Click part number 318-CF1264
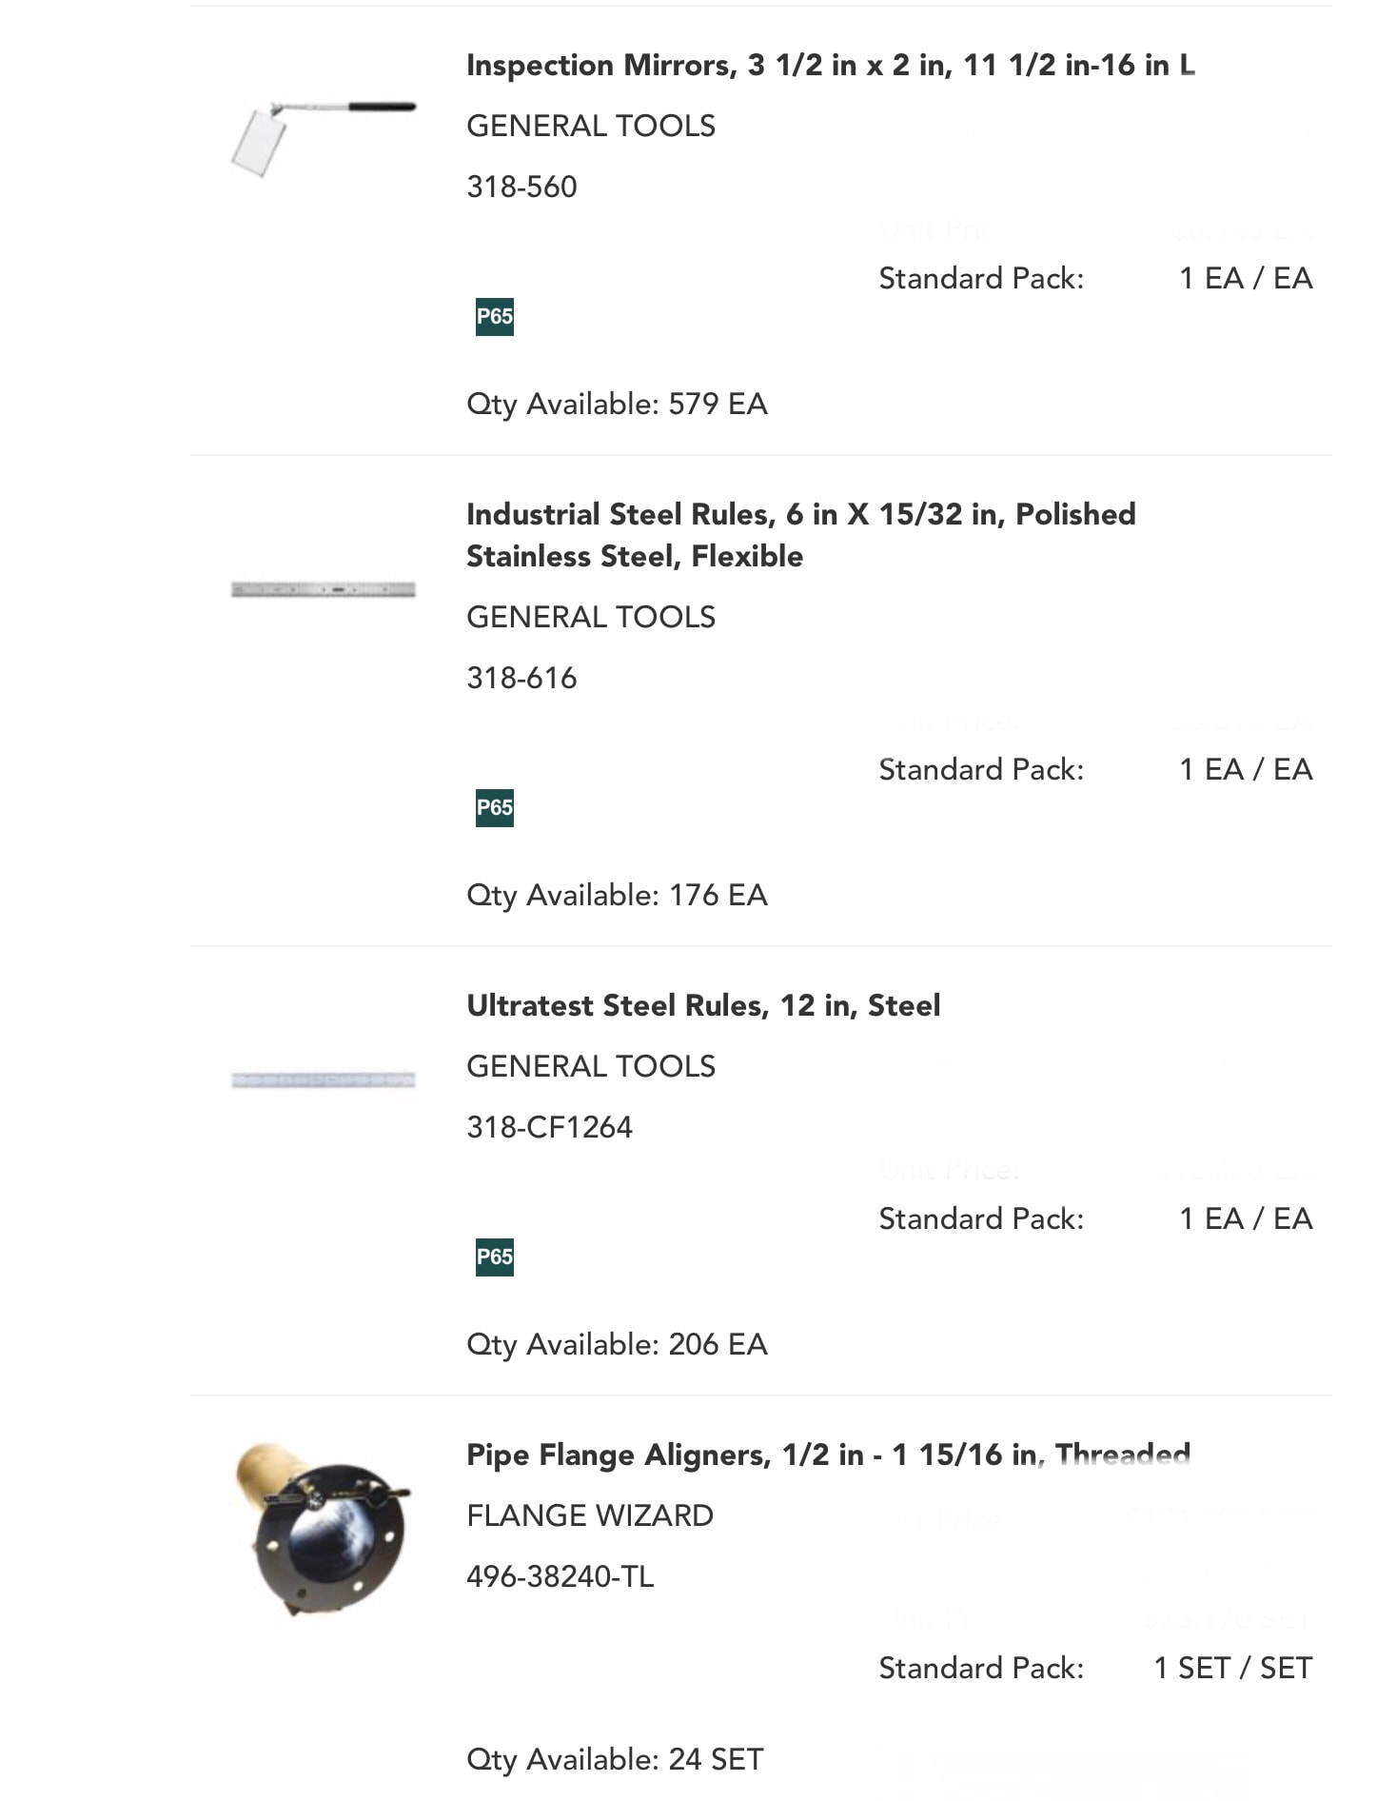 (x=549, y=1127)
